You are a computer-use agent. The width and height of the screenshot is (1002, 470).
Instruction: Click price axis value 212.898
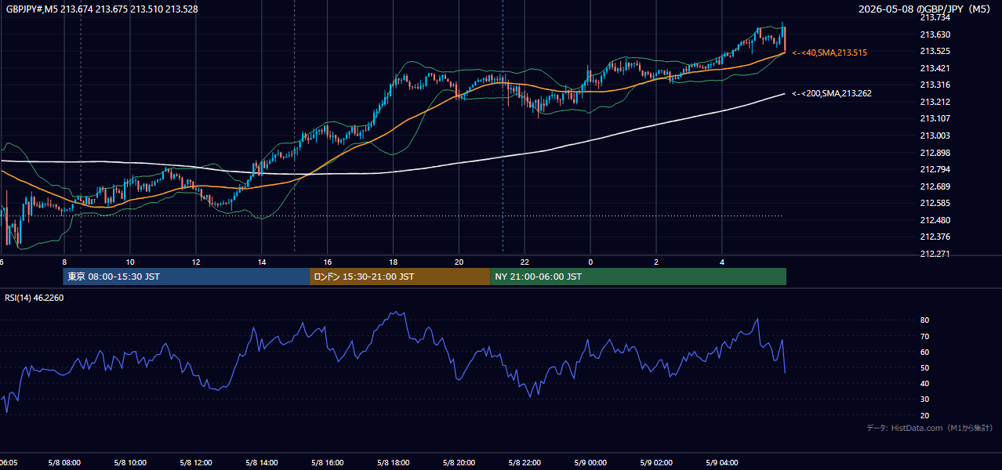(935, 153)
